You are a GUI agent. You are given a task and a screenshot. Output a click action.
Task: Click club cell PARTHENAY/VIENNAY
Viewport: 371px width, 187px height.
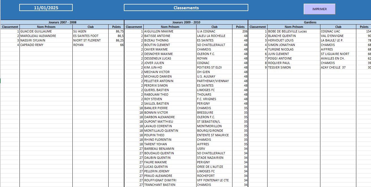pos(214,81)
